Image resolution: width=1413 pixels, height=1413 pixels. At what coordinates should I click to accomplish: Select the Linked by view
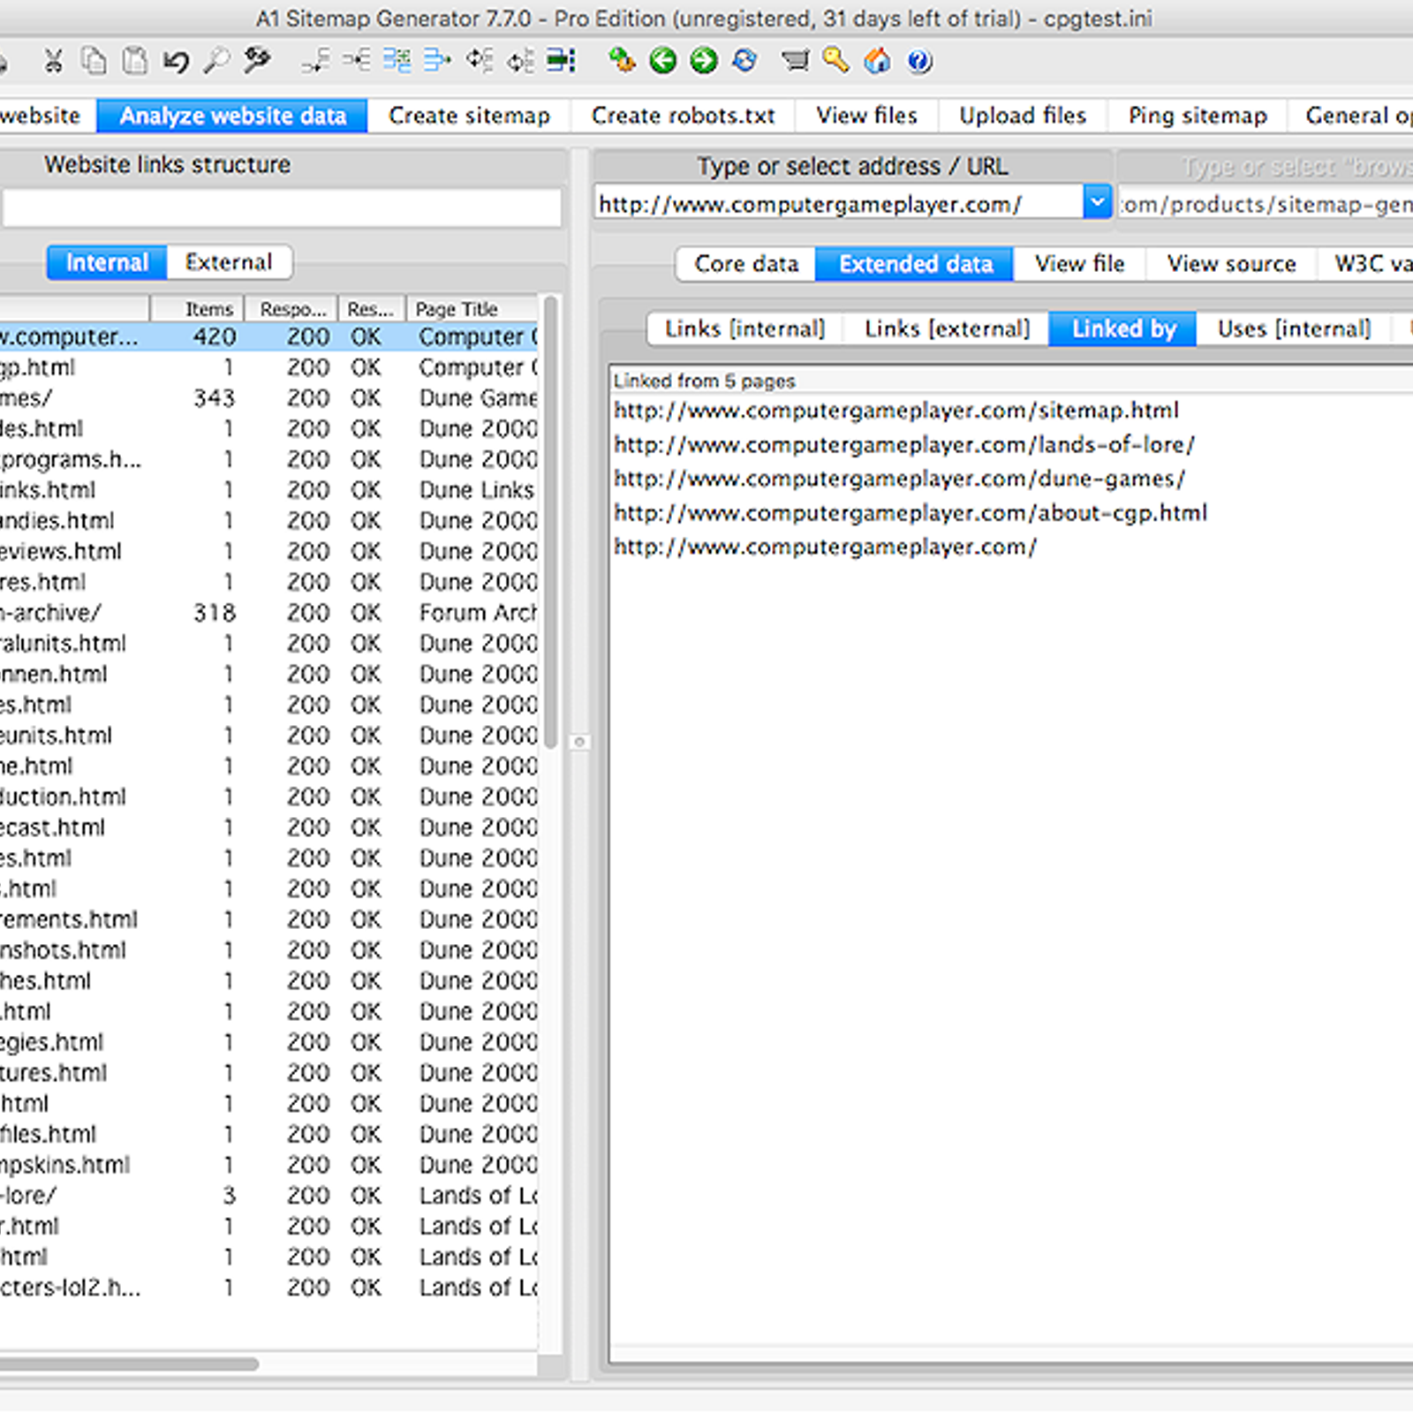point(1123,329)
